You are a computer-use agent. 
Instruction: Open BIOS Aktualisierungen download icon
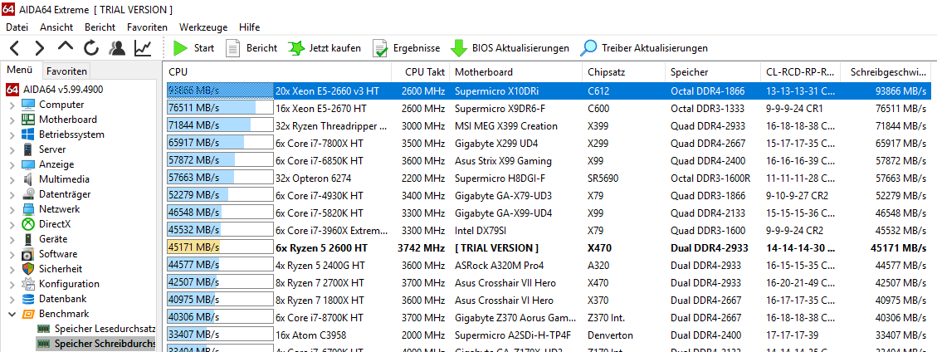pyautogui.click(x=458, y=48)
